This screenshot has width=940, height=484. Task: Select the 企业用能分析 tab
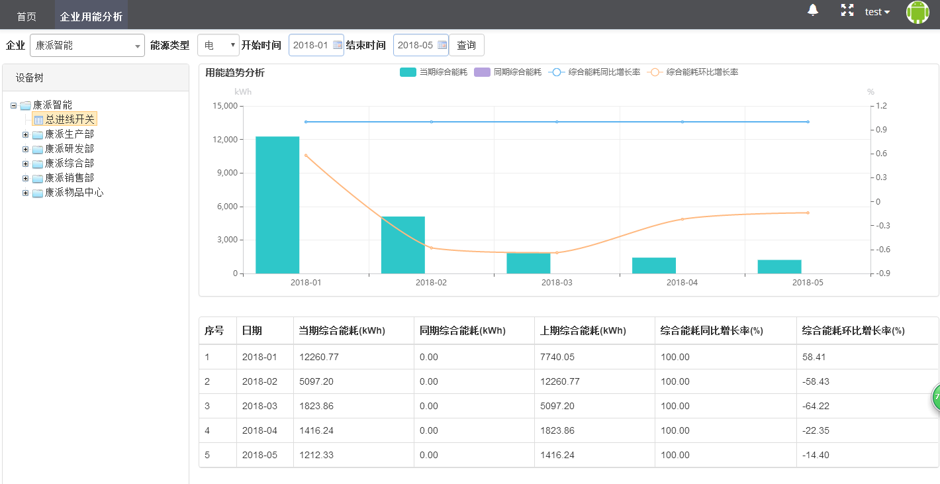(x=91, y=17)
